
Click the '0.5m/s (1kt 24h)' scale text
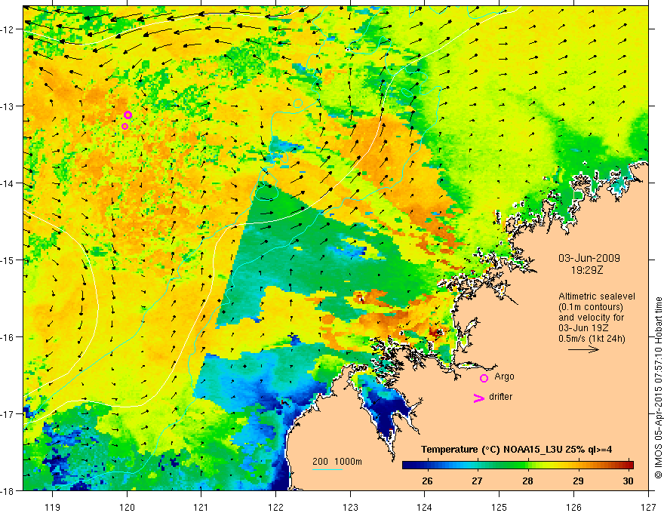pos(592,339)
